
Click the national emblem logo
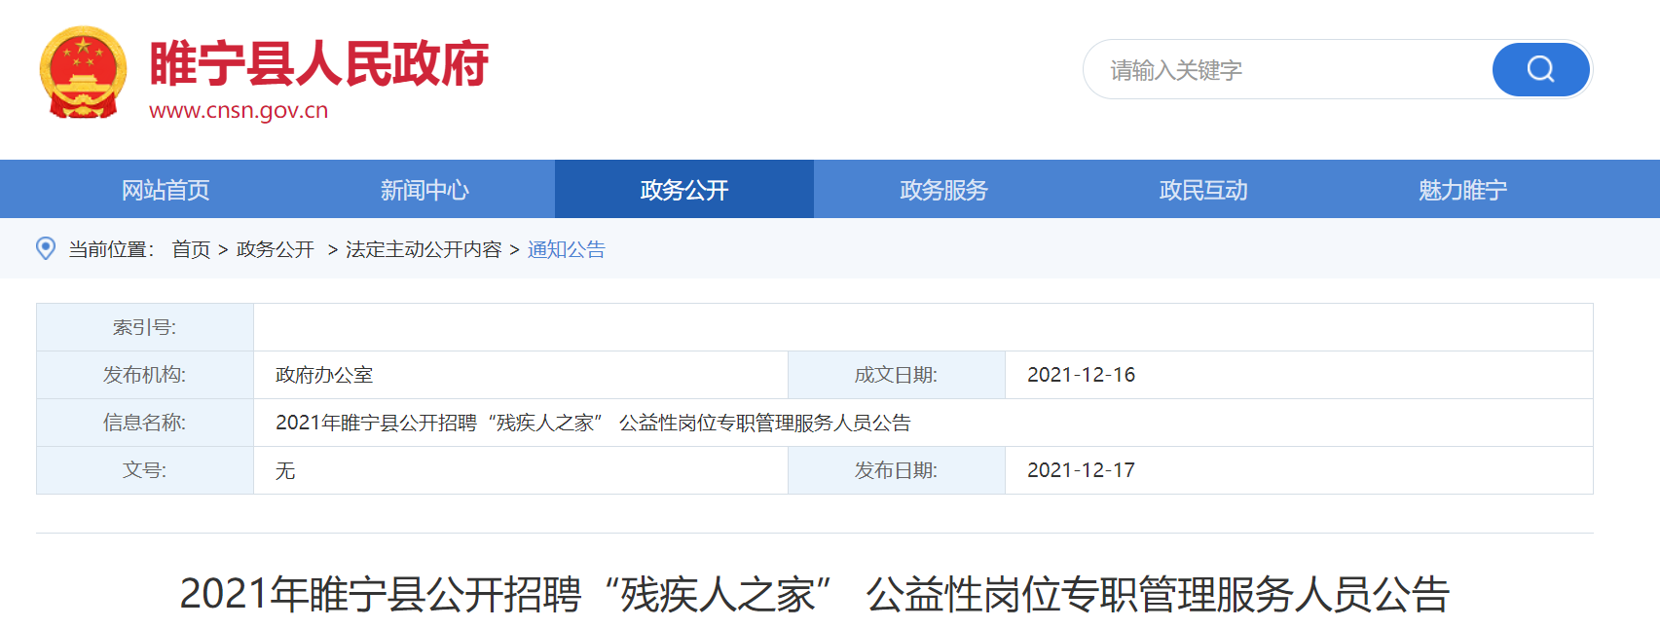point(83,73)
